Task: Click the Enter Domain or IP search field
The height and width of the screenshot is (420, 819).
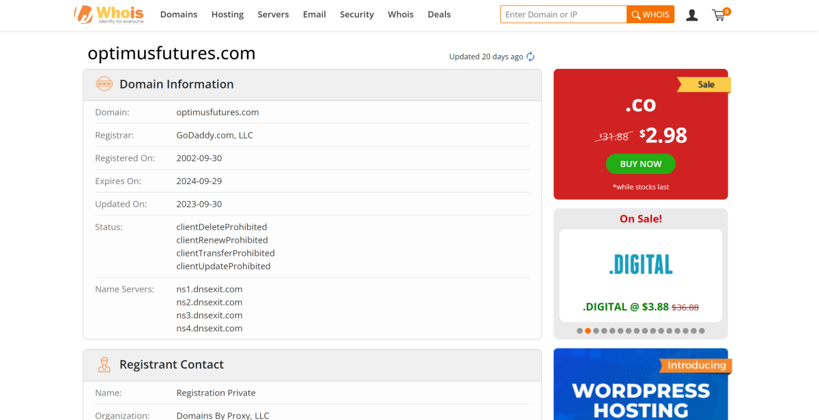Action: click(x=563, y=14)
